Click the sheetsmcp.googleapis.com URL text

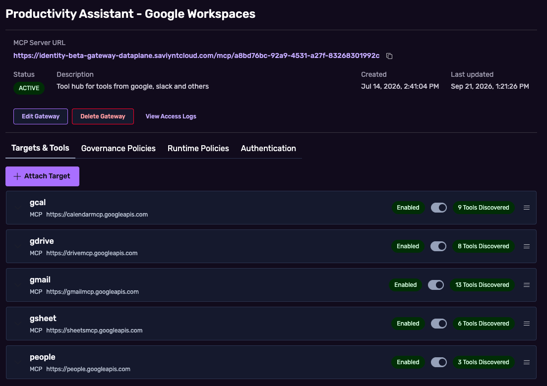click(x=94, y=331)
